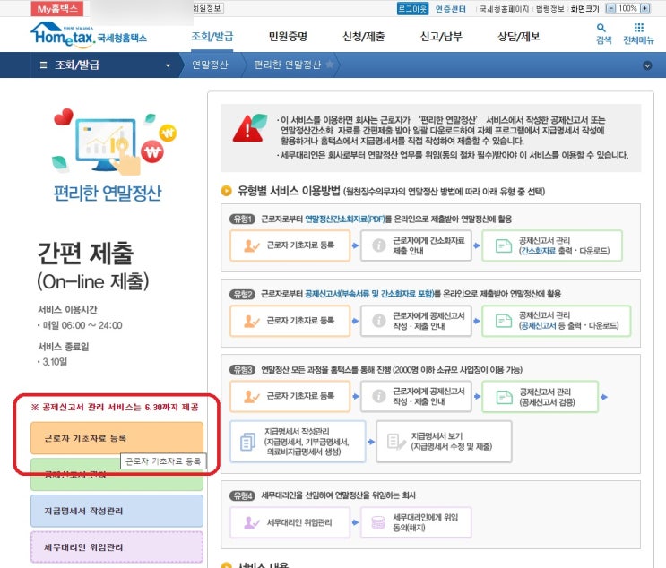Decrease screen size with minus icon
Image resolution: width=666 pixels, height=568 pixels.
(610, 8)
